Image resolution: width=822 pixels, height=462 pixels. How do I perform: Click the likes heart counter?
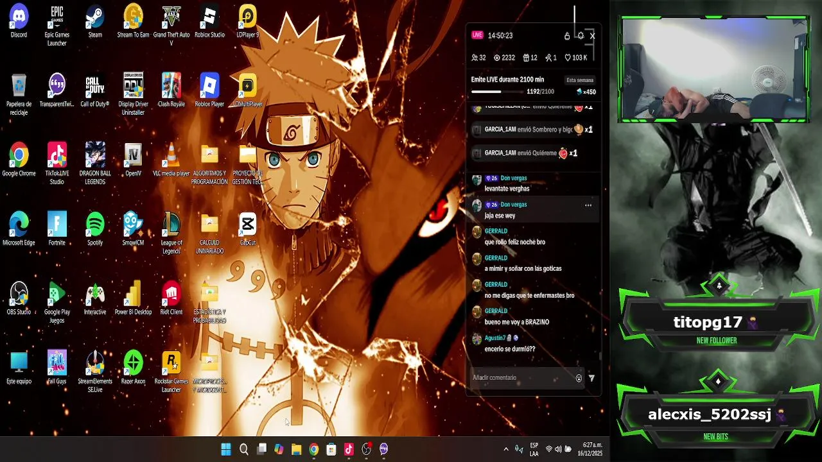[576, 58]
